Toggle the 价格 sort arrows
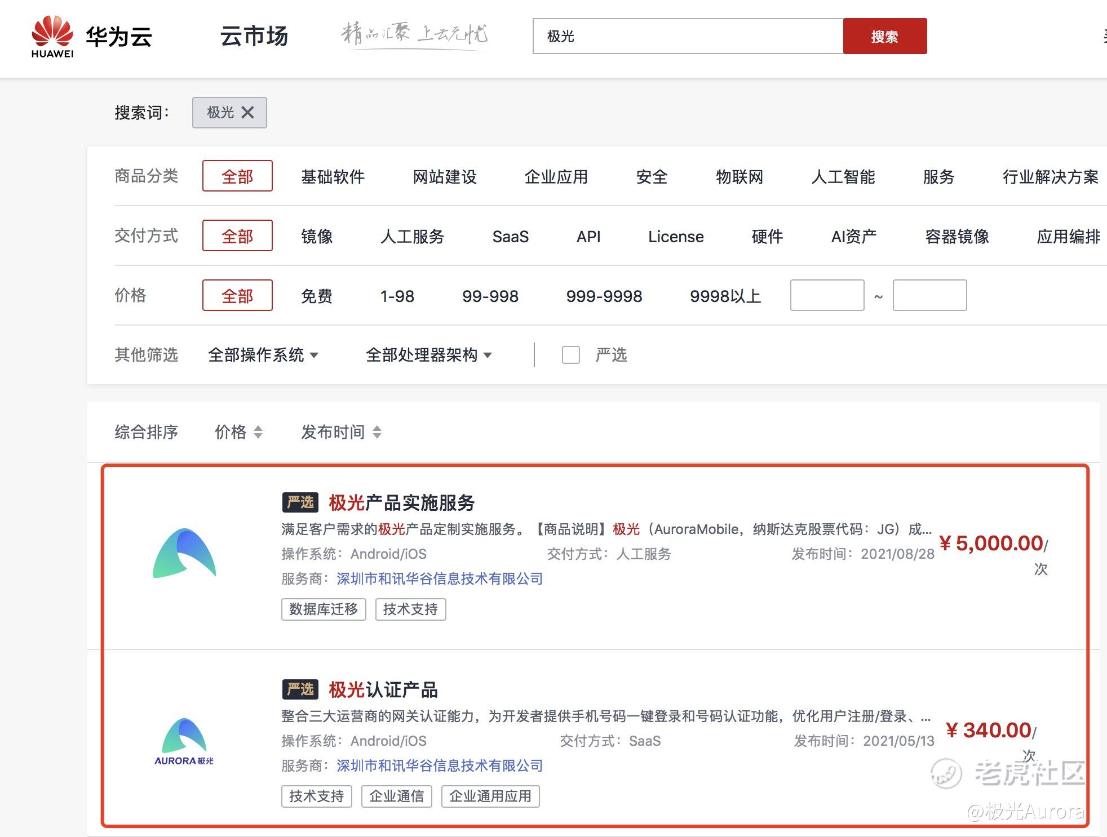1107x837 pixels. pos(258,432)
